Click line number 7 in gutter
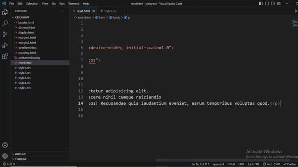Screen dimensions: 298x167 pos(82,60)
